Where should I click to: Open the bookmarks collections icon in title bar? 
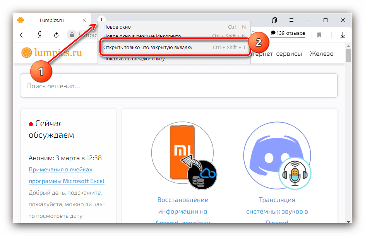click(274, 20)
